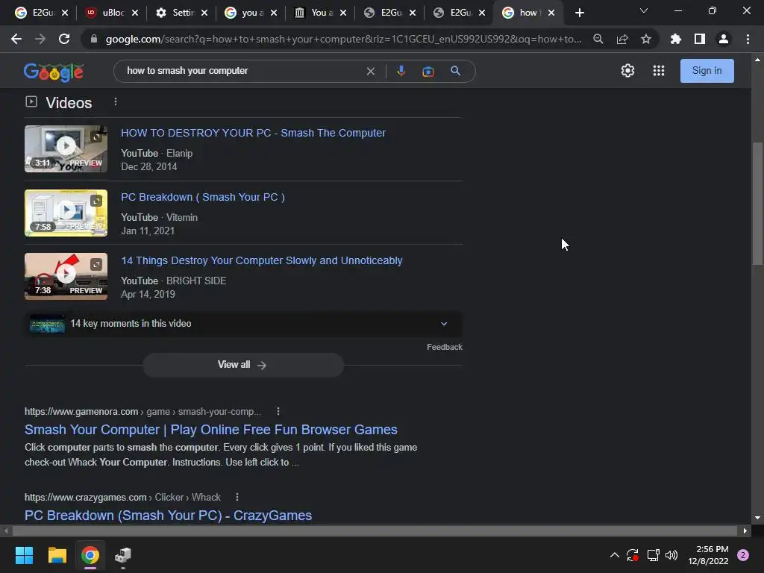This screenshot has width=764, height=573.
Task: Play the 7:38 BRIGHT SIDE thumbnail
Action: [66, 276]
